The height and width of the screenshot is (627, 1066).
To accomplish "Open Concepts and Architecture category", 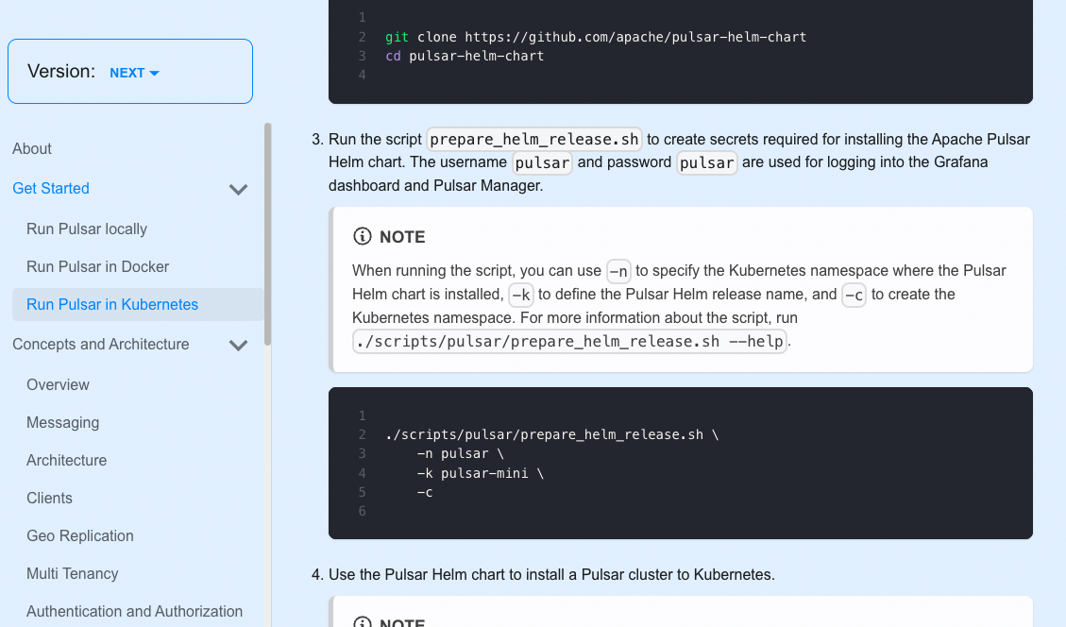I will (x=101, y=344).
